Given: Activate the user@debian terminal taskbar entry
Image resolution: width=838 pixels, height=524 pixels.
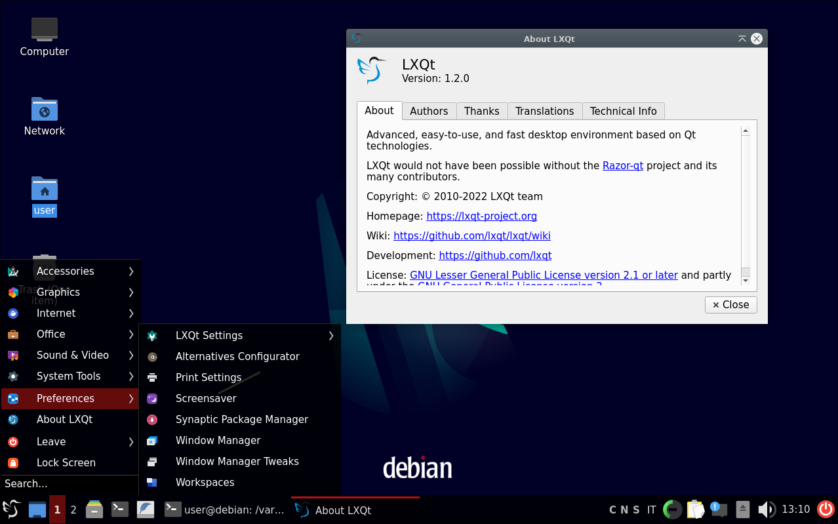Looking at the screenshot, I should click(x=225, y=510).
